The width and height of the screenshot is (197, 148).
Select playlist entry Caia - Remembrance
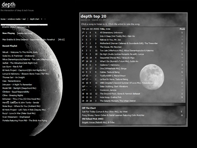coord(11,81)
